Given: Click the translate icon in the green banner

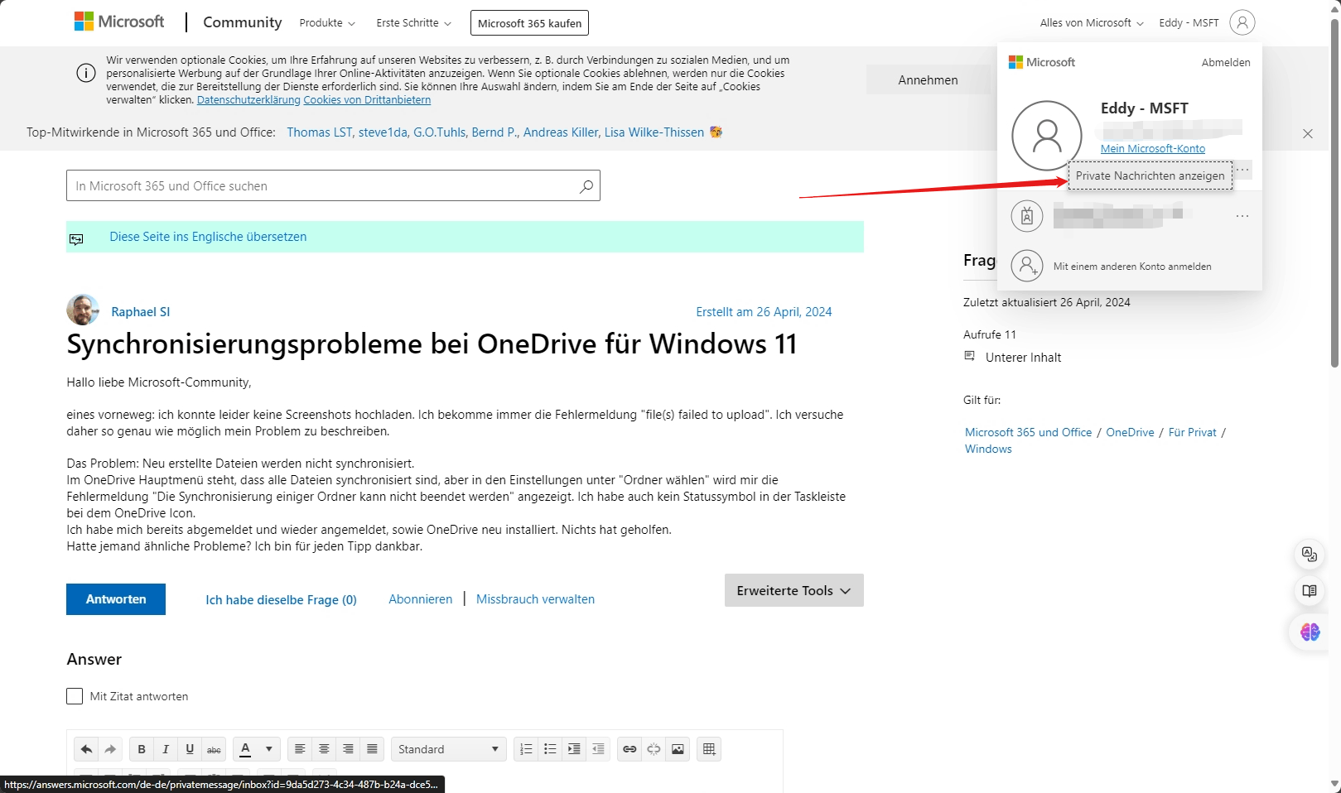Looking at the screenshot, I should point(76,239).
